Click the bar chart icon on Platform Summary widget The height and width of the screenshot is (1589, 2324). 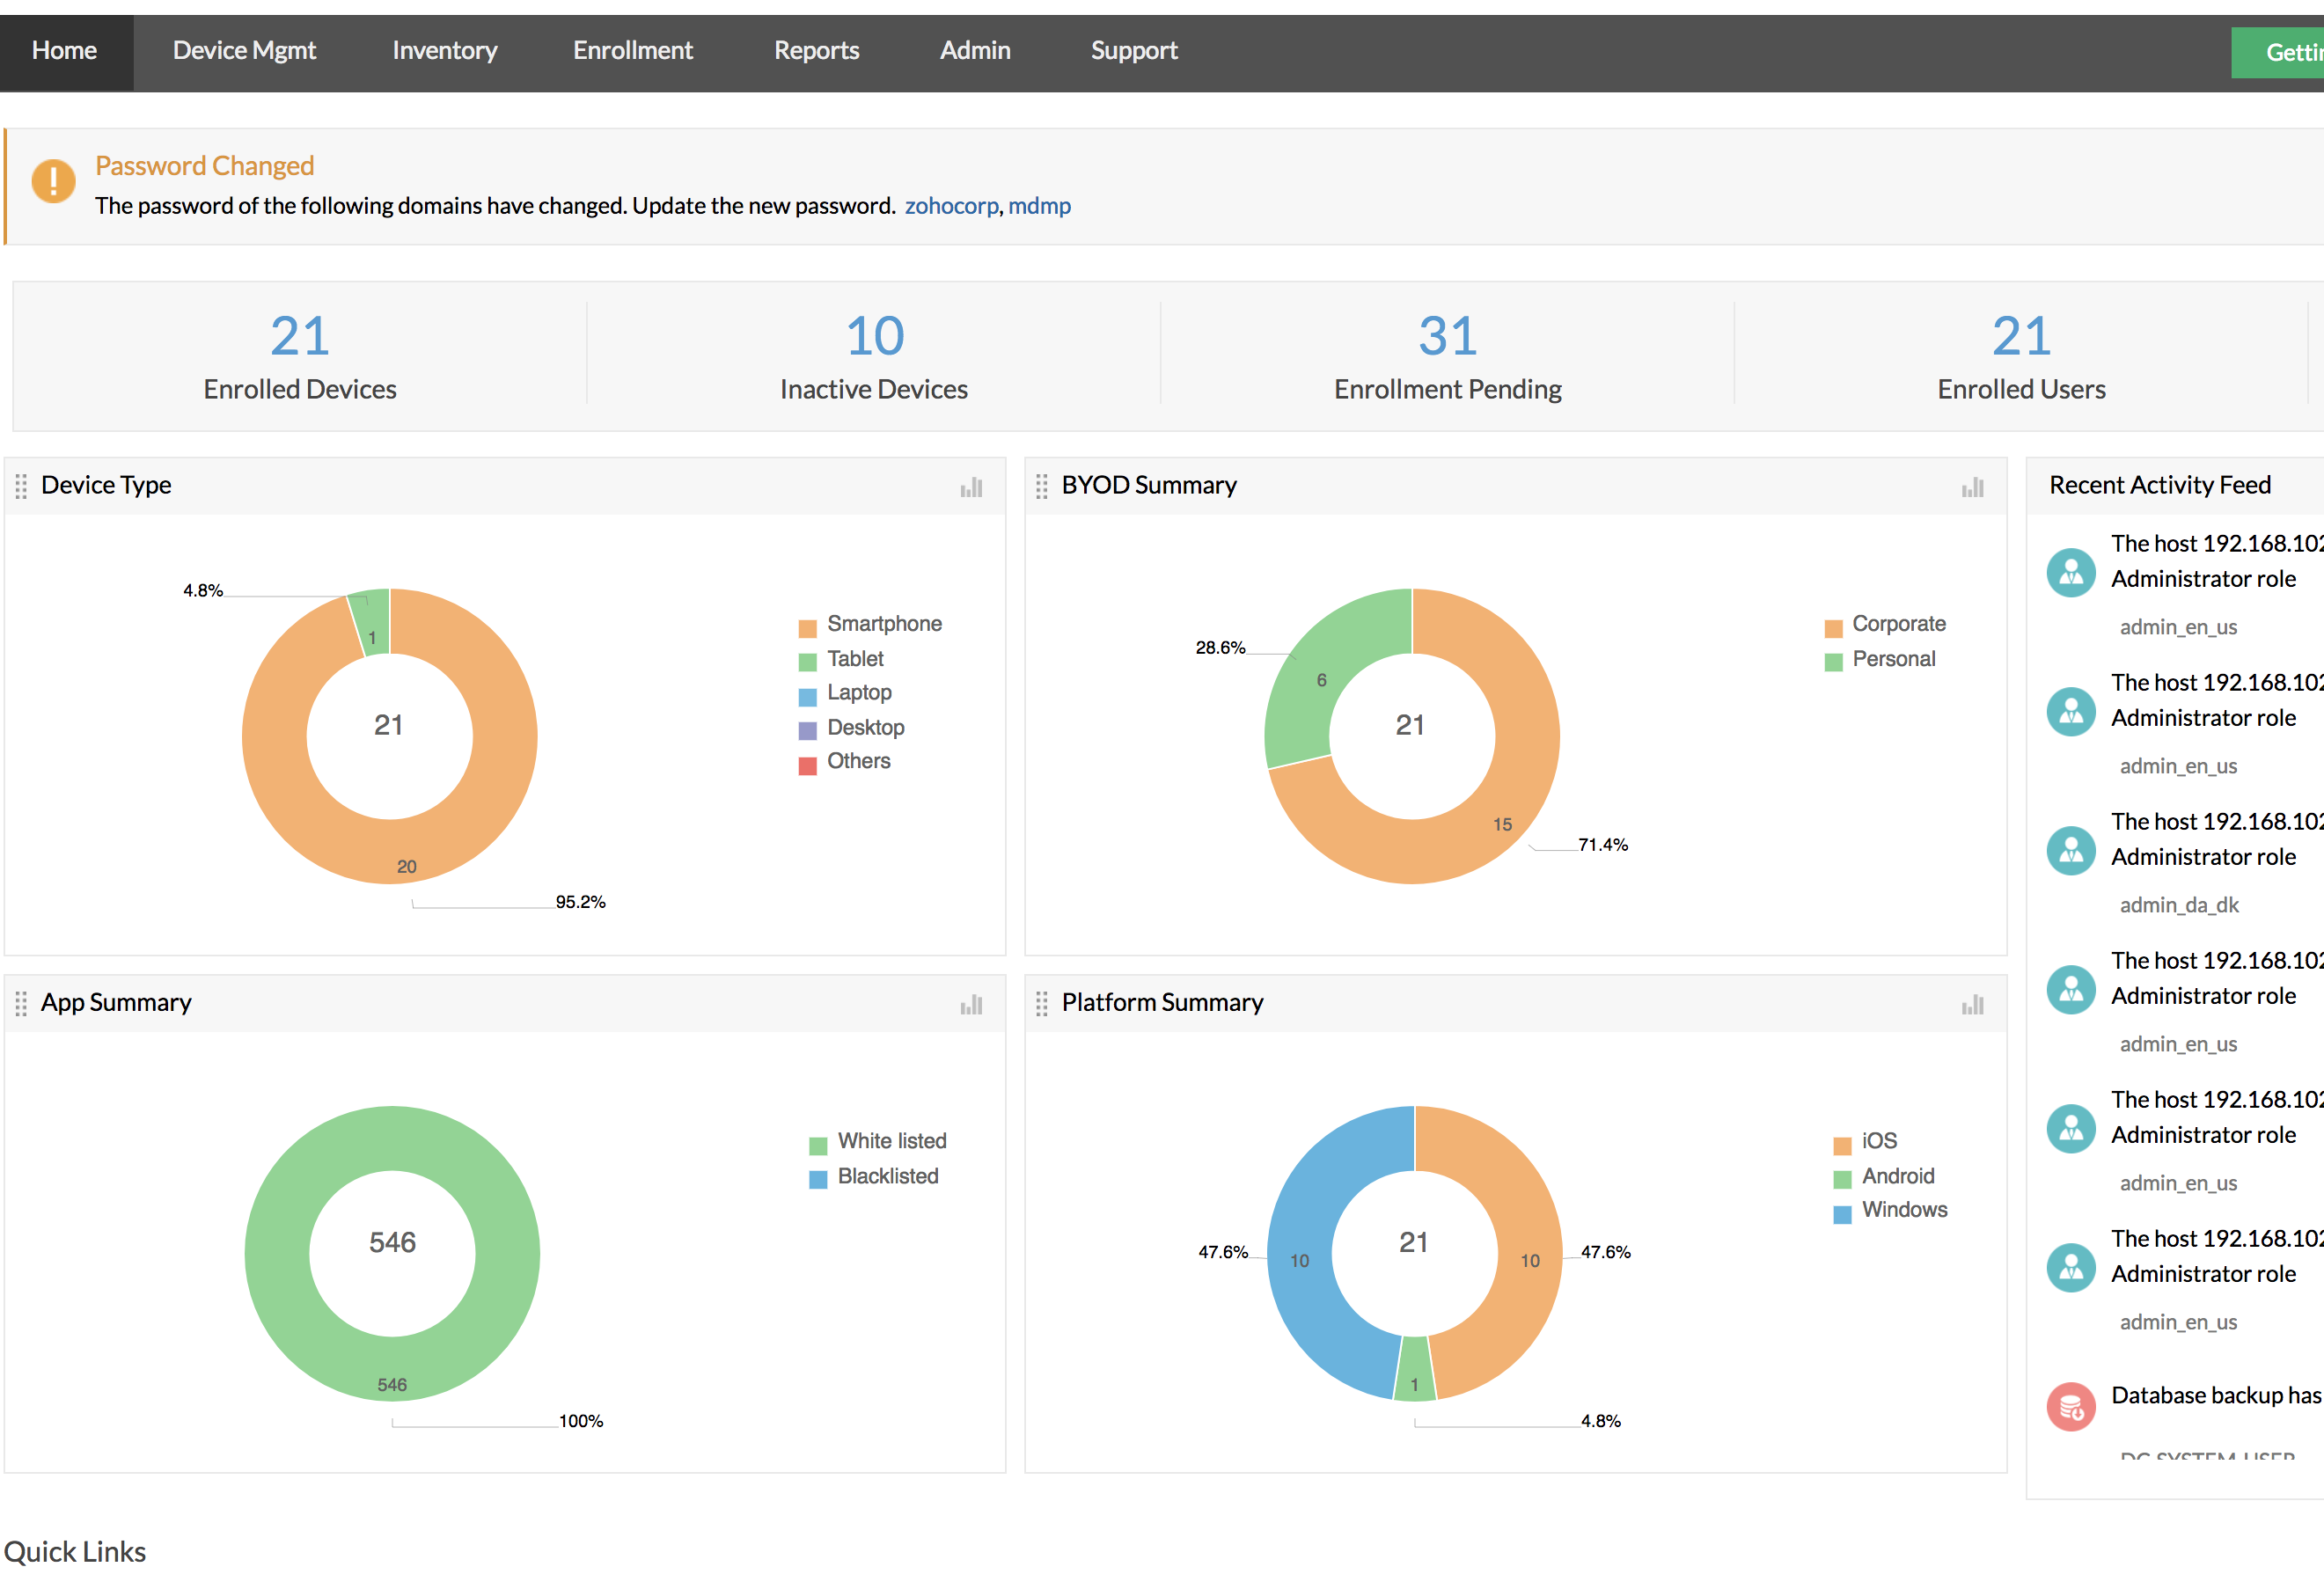pos(1972,1003)
